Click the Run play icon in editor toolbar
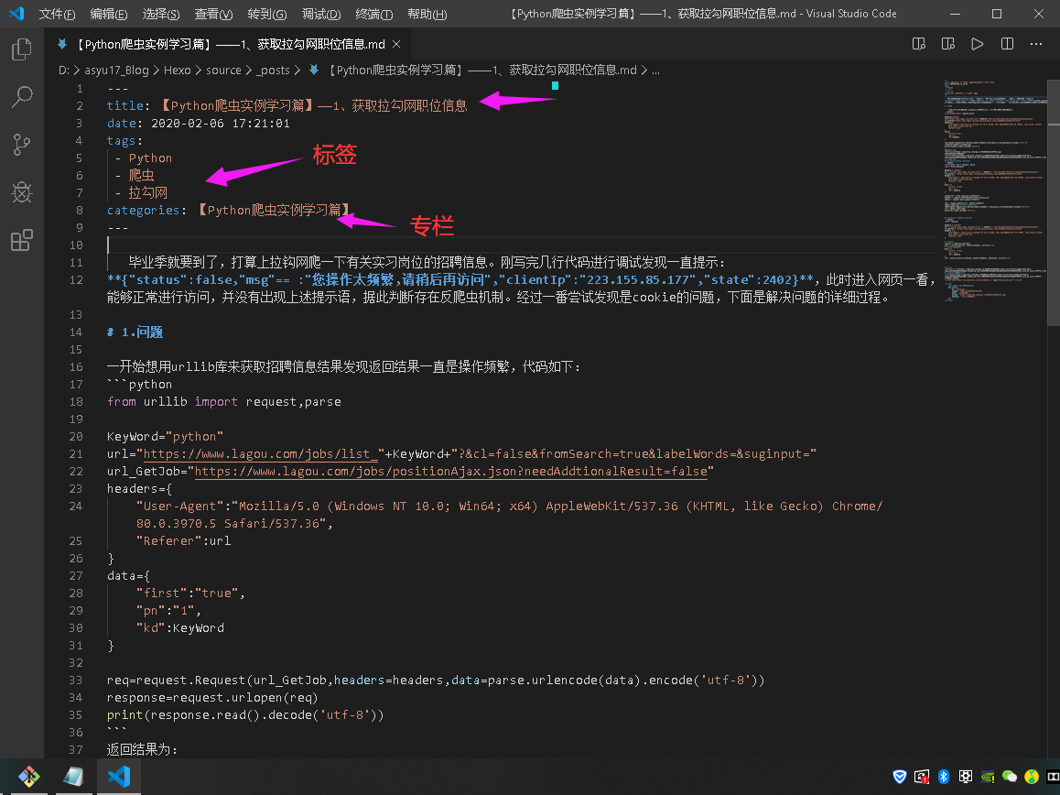This screenshot has width=1060, height=795. click(978, 44)
